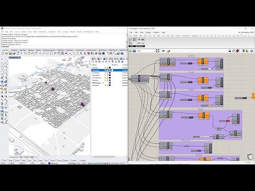
Task: Click Move layer up arrow icon
Action: (x=103, y=62)
